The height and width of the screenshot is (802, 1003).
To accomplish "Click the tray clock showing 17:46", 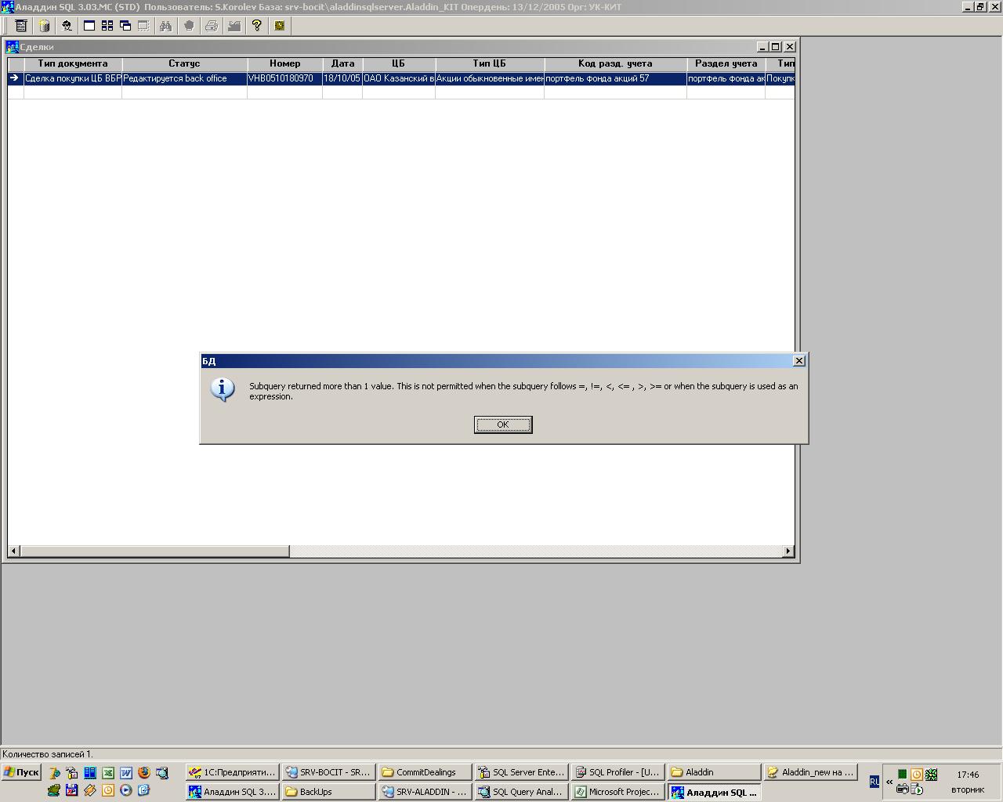I will coord(968,775).
